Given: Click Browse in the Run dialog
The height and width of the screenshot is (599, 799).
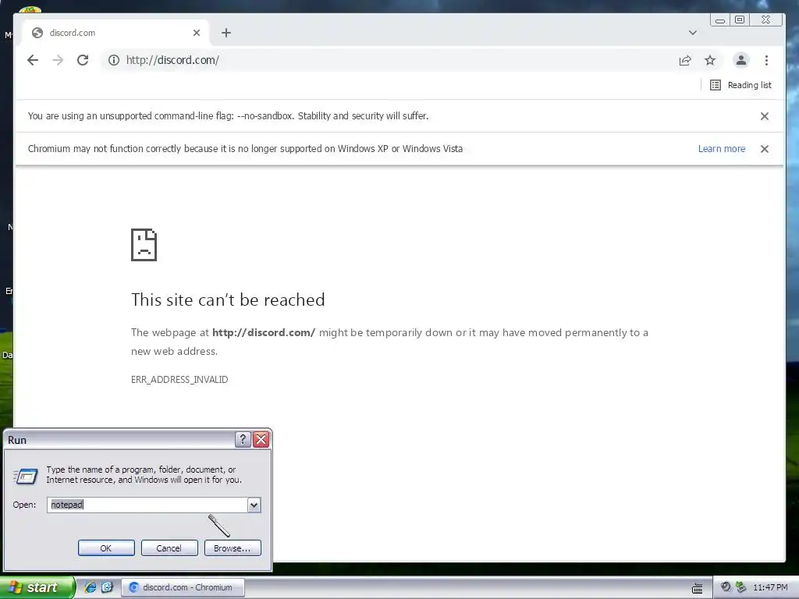Looking at the screenshot, I should [x=233, y=548].
